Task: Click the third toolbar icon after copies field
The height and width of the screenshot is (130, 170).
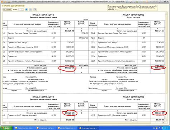Action: pyautogui.click(x=35, y=9)
